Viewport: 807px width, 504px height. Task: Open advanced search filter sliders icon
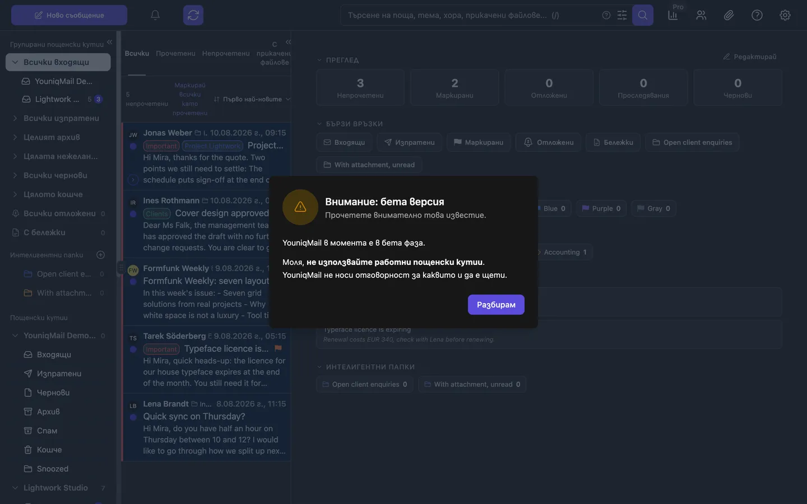click(x=622, y=15)
